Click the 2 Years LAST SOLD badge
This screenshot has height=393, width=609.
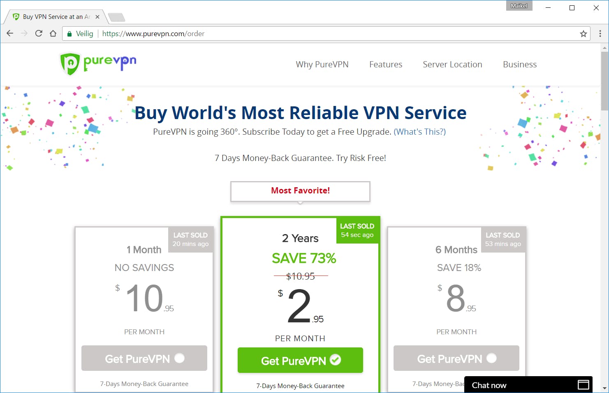(x=357, y=230)
